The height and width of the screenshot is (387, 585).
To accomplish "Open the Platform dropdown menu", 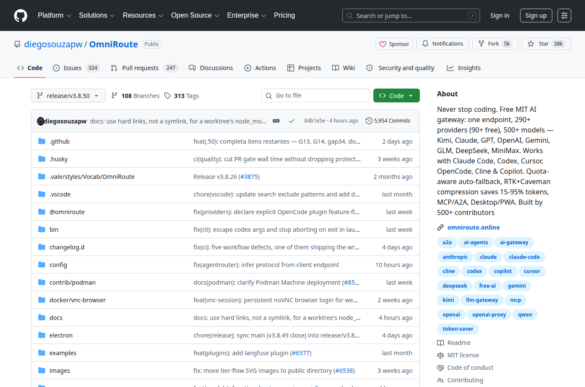I will pos(55,15).
